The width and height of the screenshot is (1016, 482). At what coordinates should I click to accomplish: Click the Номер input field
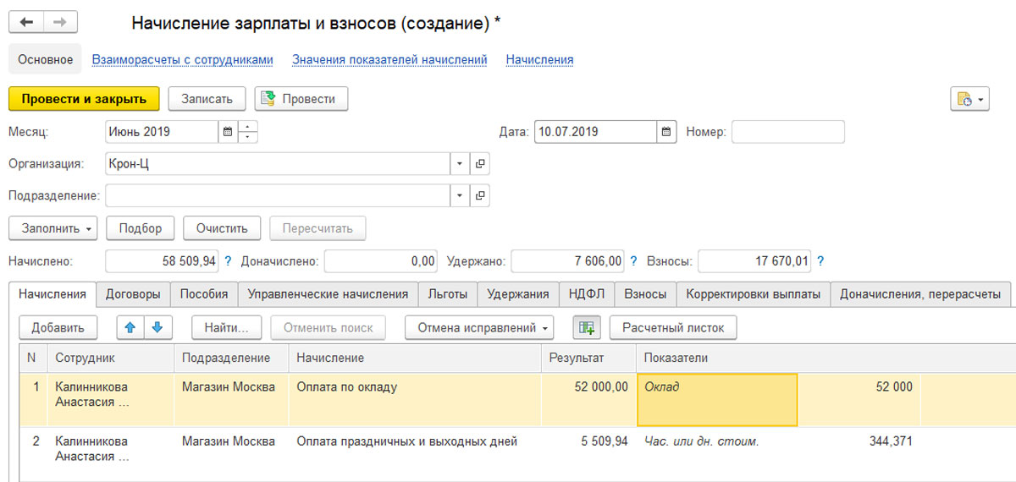point(787,132)
